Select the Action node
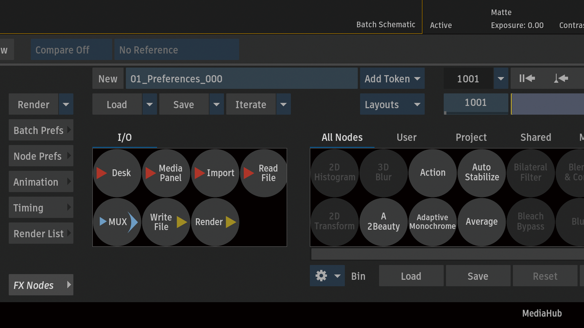This screenshot has height=328, width=584. click(433, 172)
